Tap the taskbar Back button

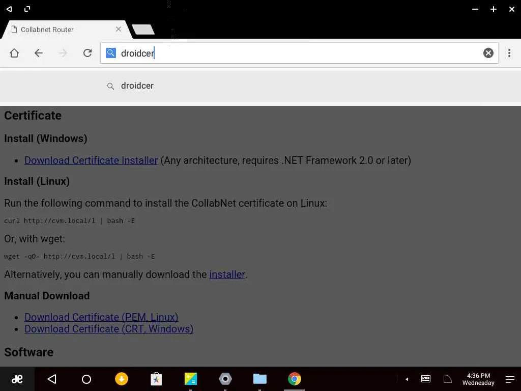click(52, 379)
